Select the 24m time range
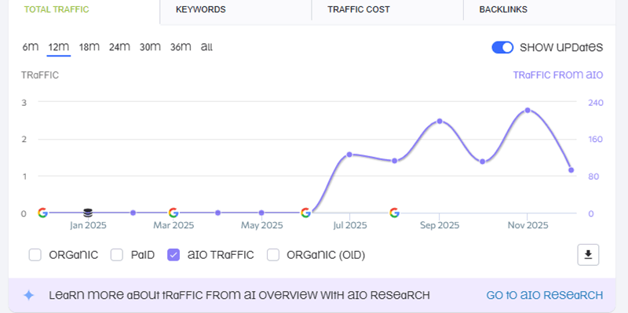 [120, 47]
